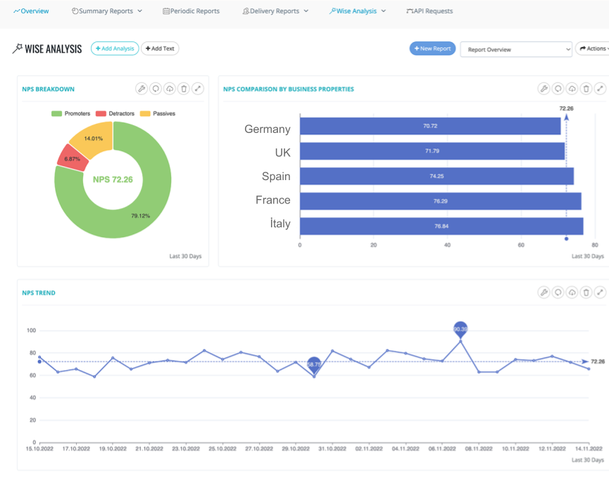Refresh the NPS Trend chart
This screenshot has height=477, width=609.
(x=558, y=292)
